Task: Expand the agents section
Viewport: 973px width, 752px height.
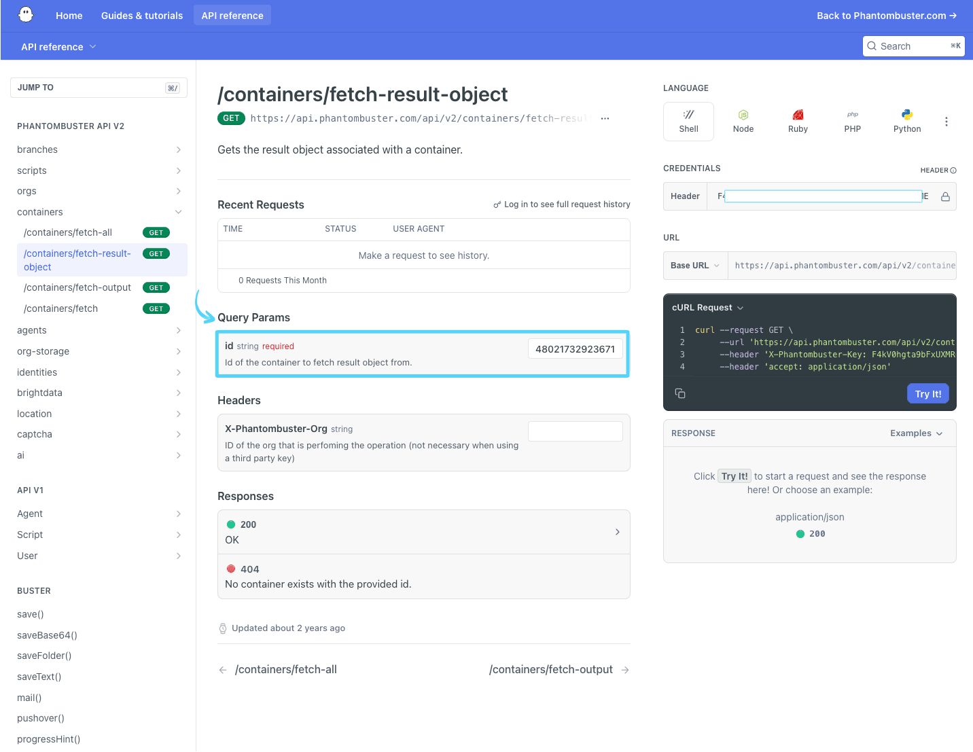Action: pyautogui.click(x=179, y=330)
